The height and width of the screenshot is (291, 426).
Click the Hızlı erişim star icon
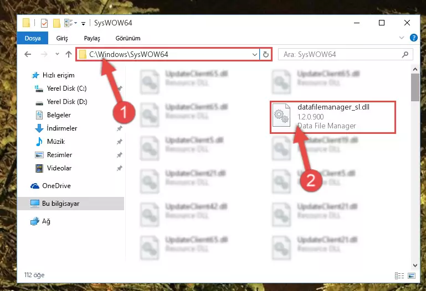coord(35,75)
